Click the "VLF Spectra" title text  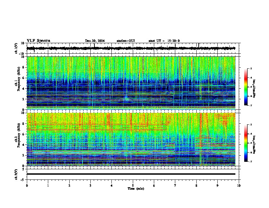(38, 41)
